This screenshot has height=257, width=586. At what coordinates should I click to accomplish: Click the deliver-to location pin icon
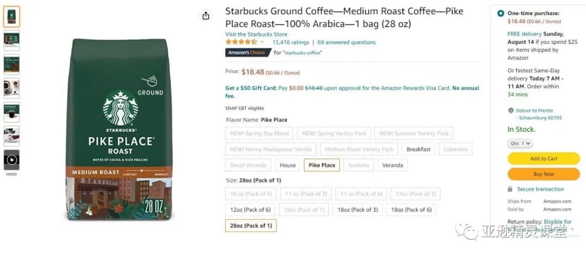[x=511, y=111]
